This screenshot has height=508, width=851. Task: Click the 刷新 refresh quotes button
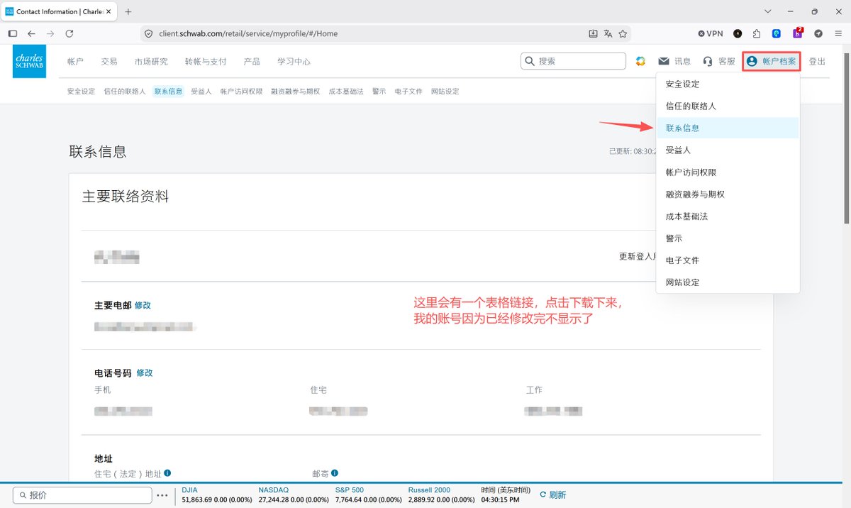coord(553,495)
